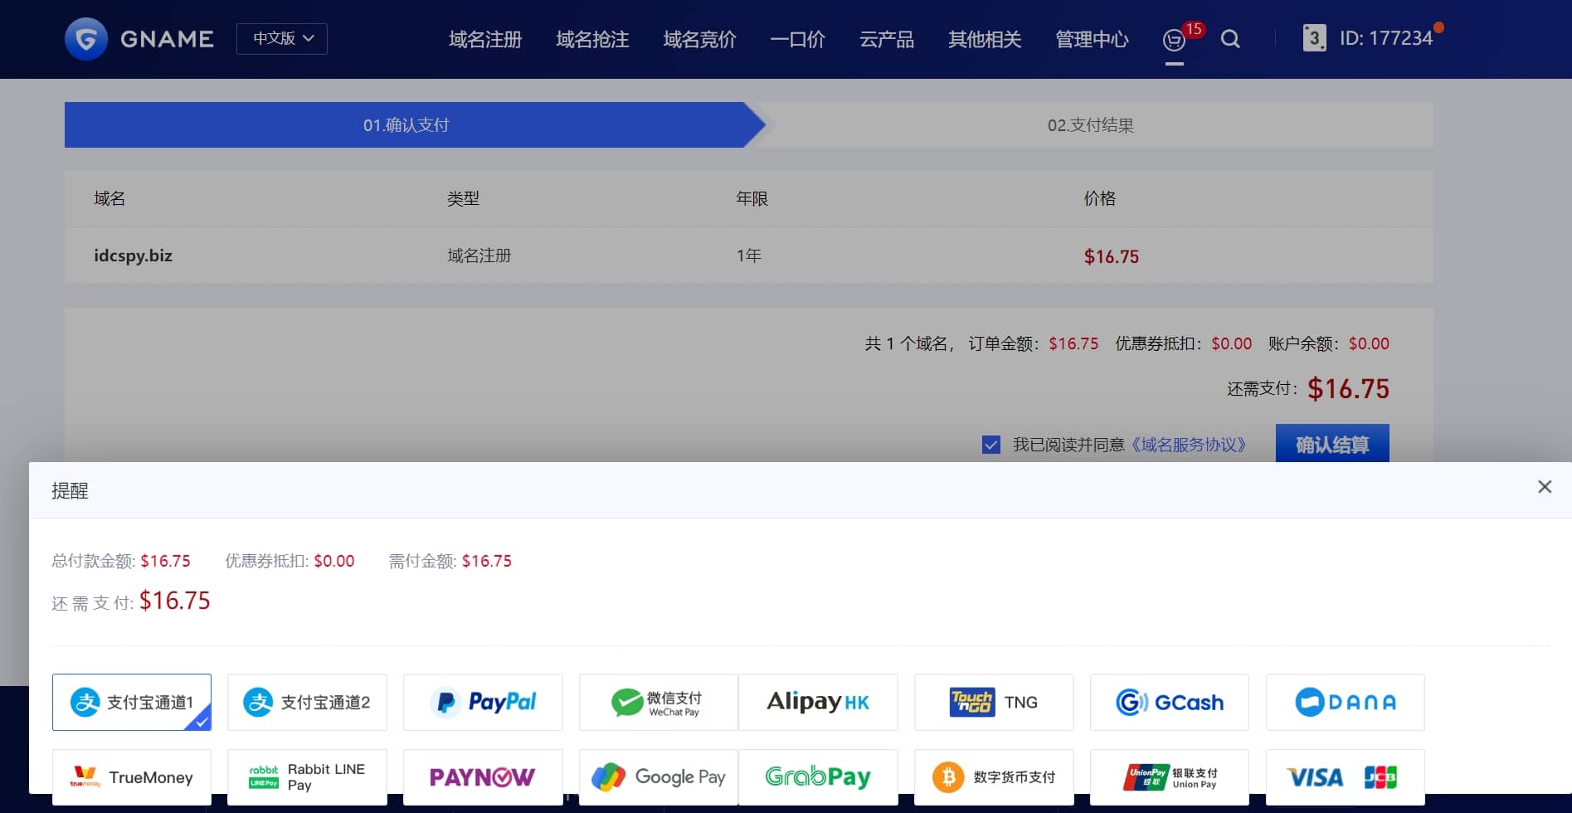Screen dimensions: 1572x813
Task: Choose Google Pay option
Action: [658, 776]
